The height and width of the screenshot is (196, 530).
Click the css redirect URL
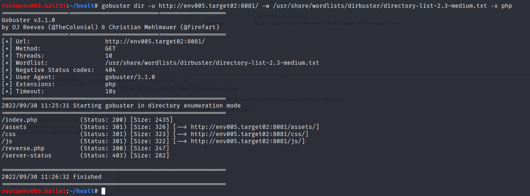pyautogui.click(x=249, y=134)
